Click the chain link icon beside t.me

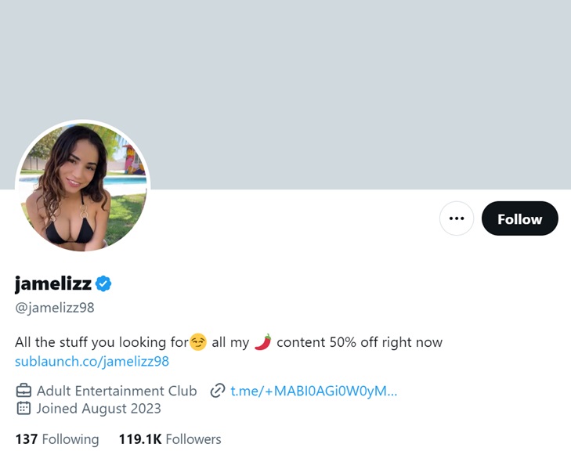click(x=218, y=391)
